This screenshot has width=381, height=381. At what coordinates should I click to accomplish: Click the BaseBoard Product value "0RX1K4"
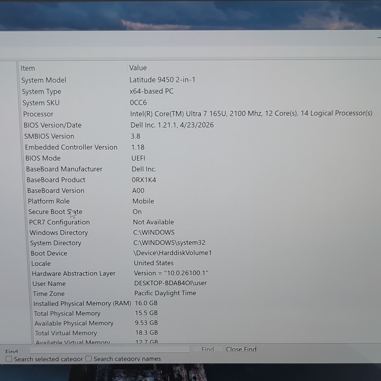144,180
